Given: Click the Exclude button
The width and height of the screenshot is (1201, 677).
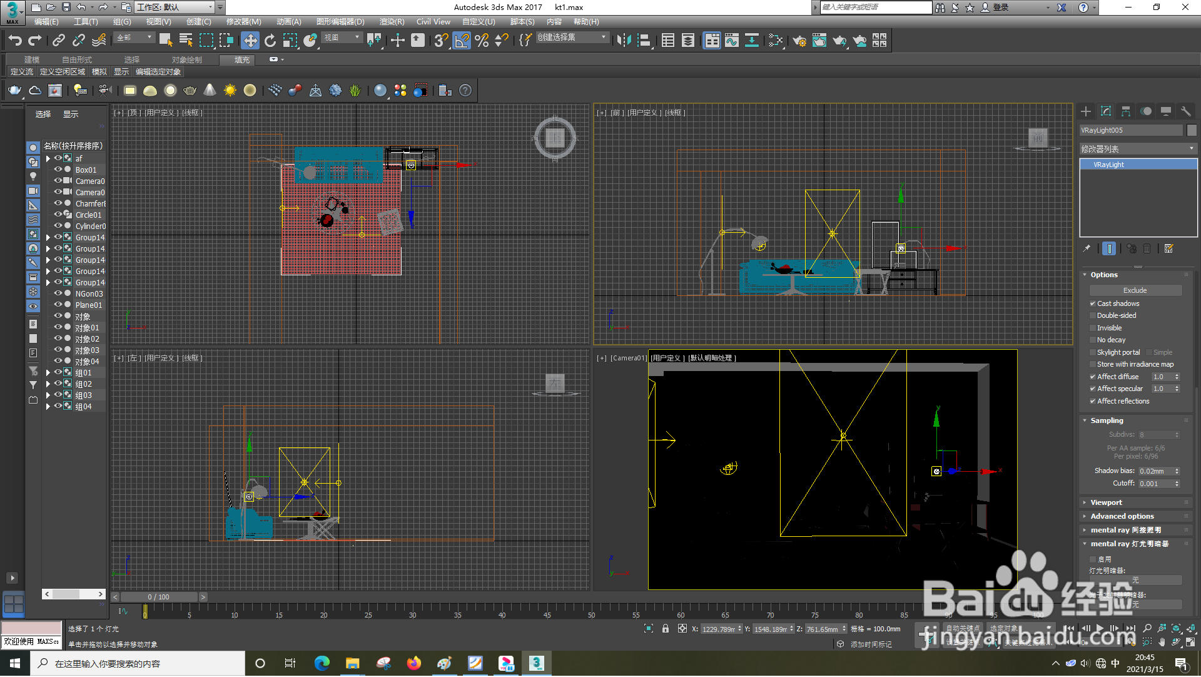Looking at the screenshot, I should (x=1135, y=290).
